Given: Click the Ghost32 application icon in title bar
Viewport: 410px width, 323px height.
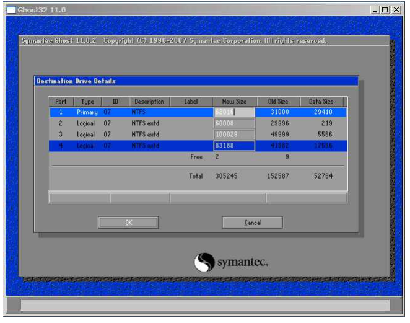Looking at the screenshot, I should 11,10.
